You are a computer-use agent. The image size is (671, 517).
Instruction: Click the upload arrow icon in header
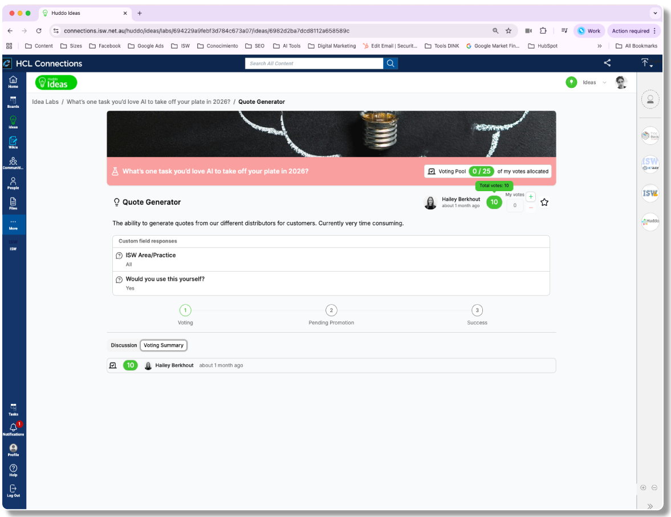coord(646,63)
